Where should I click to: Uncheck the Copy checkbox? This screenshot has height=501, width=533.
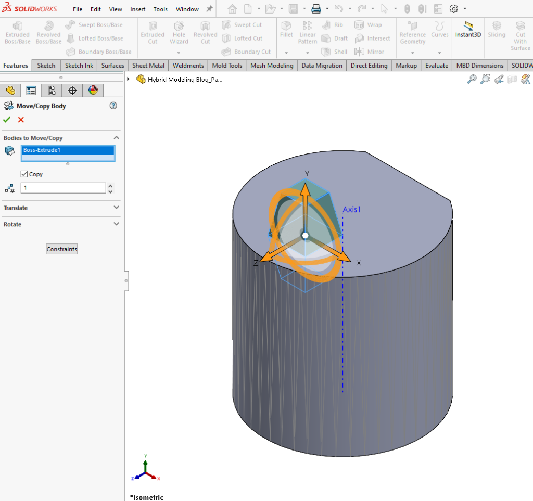pyautogui.click(x=24, y=174)
